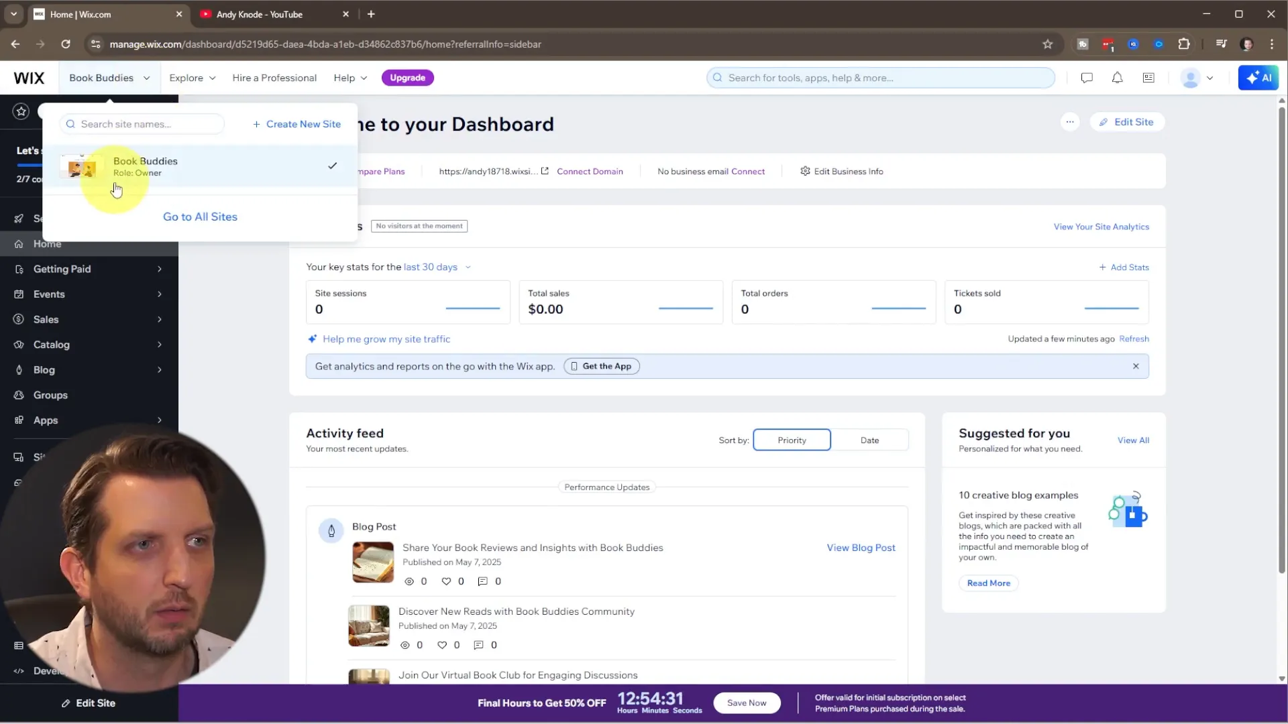Open the Catalog section icon
This screenshot has height=724, width=1288.
click(x=19, y=345)
